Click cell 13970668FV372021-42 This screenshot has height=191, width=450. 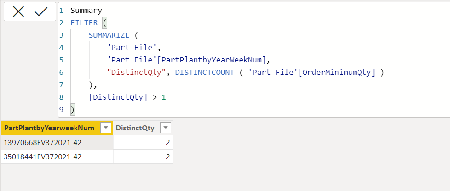pyautogui.click(x=57, y=142)
